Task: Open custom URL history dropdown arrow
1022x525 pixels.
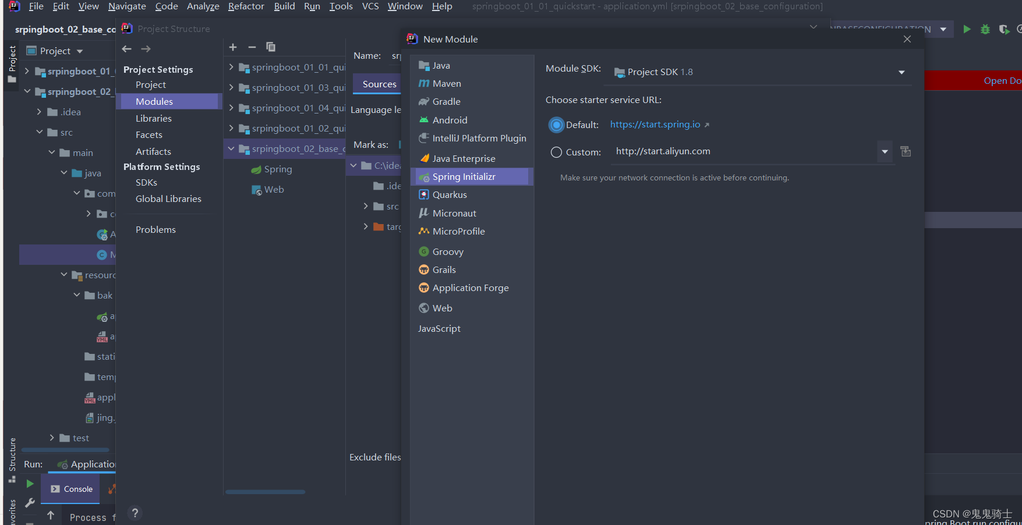Action: [885, 151]
